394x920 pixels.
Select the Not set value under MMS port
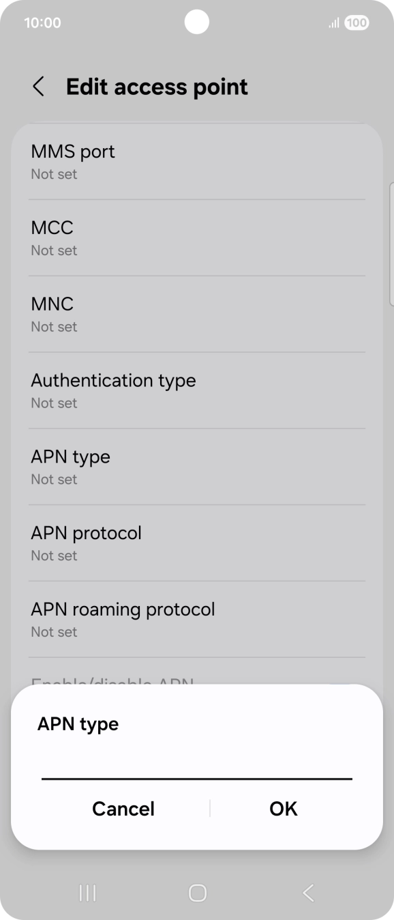54,175
